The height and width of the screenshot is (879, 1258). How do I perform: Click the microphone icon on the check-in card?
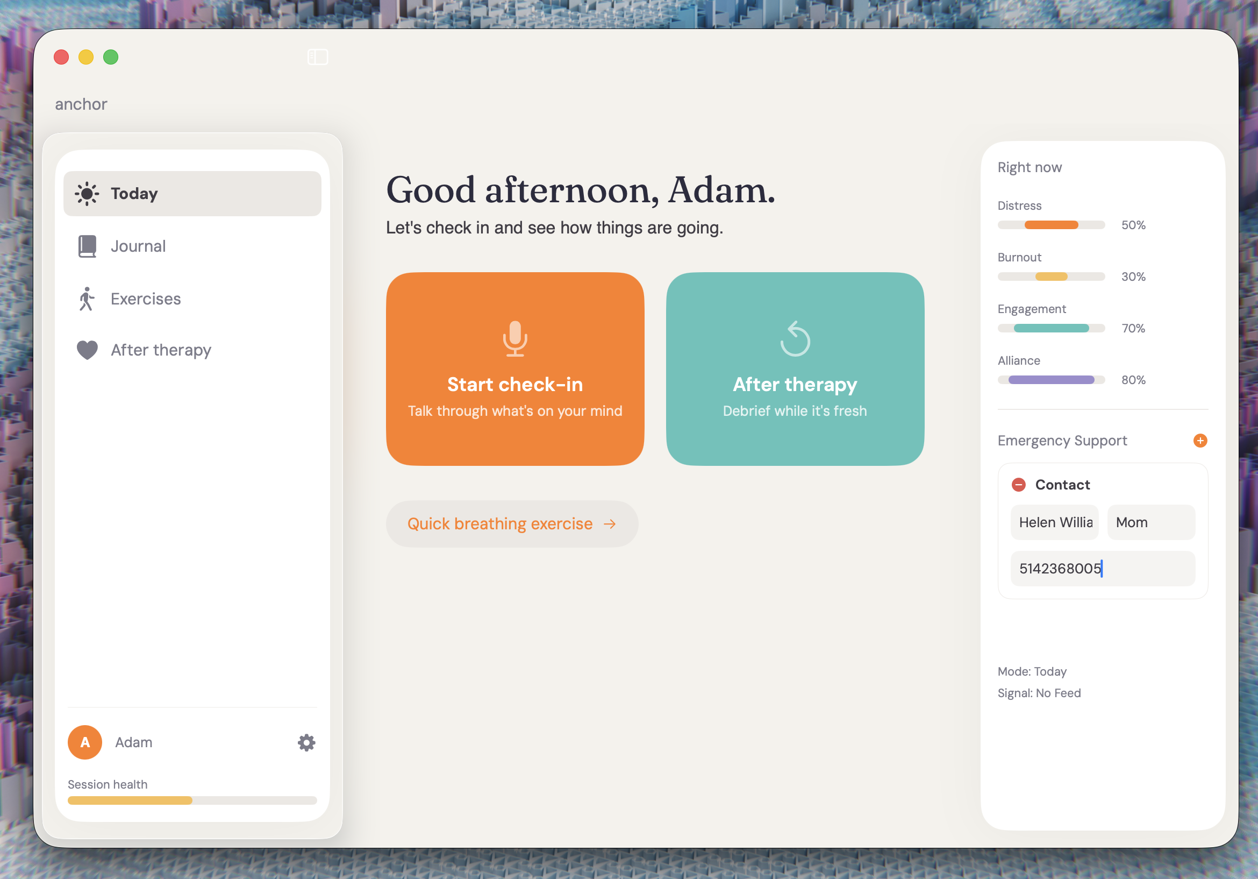coord(514,338)
